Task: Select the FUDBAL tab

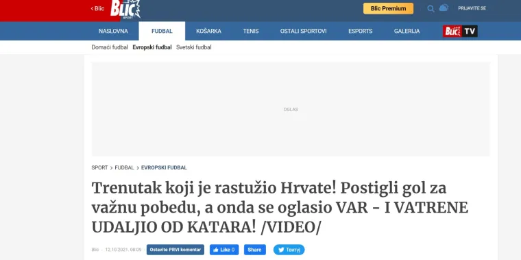Action: click(x=162, y=32)
